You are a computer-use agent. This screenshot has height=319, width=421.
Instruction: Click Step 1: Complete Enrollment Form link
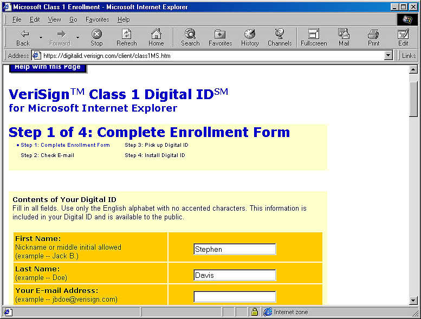(x=65, y=145)
